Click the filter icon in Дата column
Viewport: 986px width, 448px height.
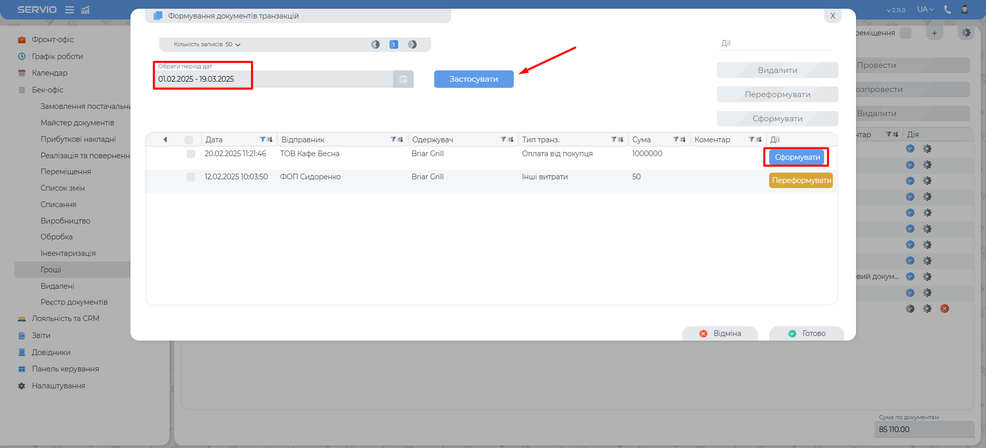coord(263,140)
